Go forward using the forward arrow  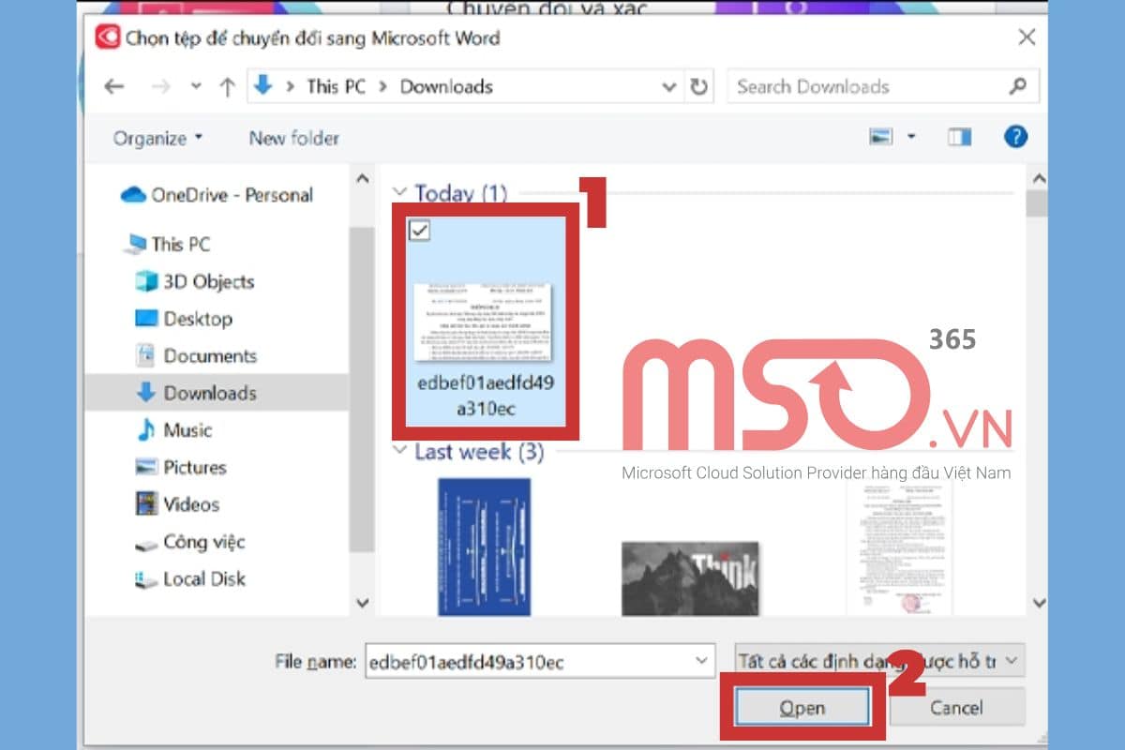click(x=161, y=87)
